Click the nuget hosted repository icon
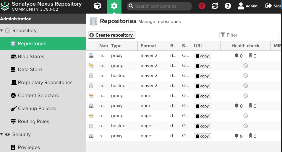This screenshot has height=152, width=282. click(91, 126)
